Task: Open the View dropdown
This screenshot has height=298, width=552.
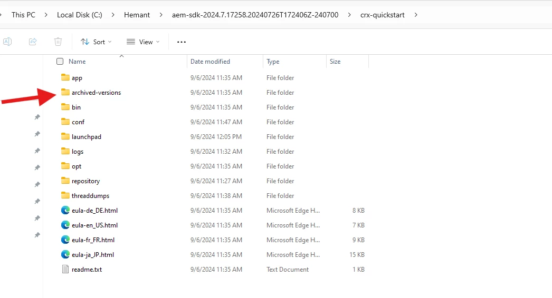Action: [143, 42]
